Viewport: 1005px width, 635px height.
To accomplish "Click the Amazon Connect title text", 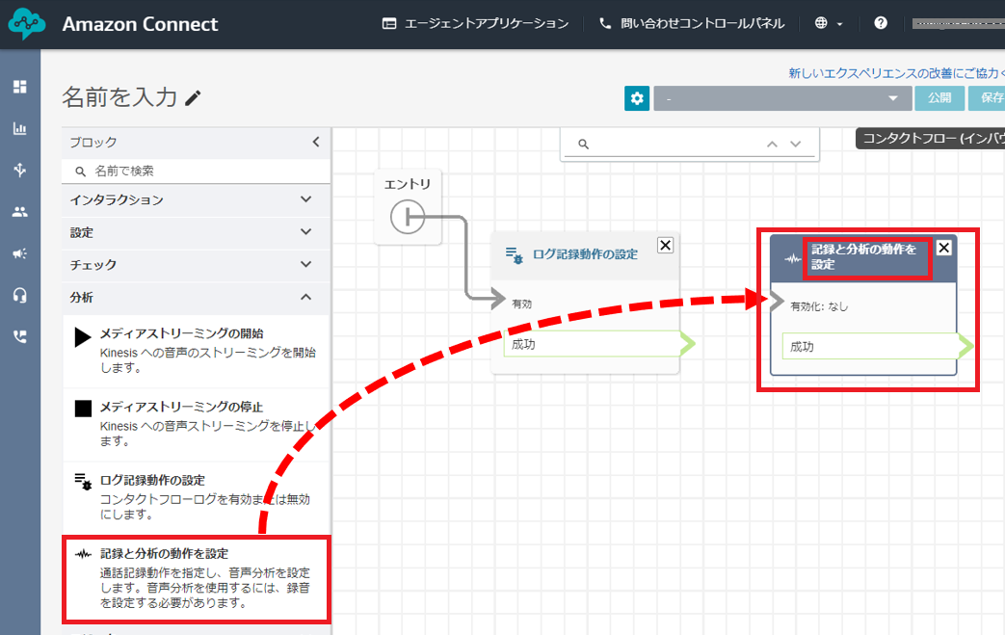I will click(x=141, y=24).
